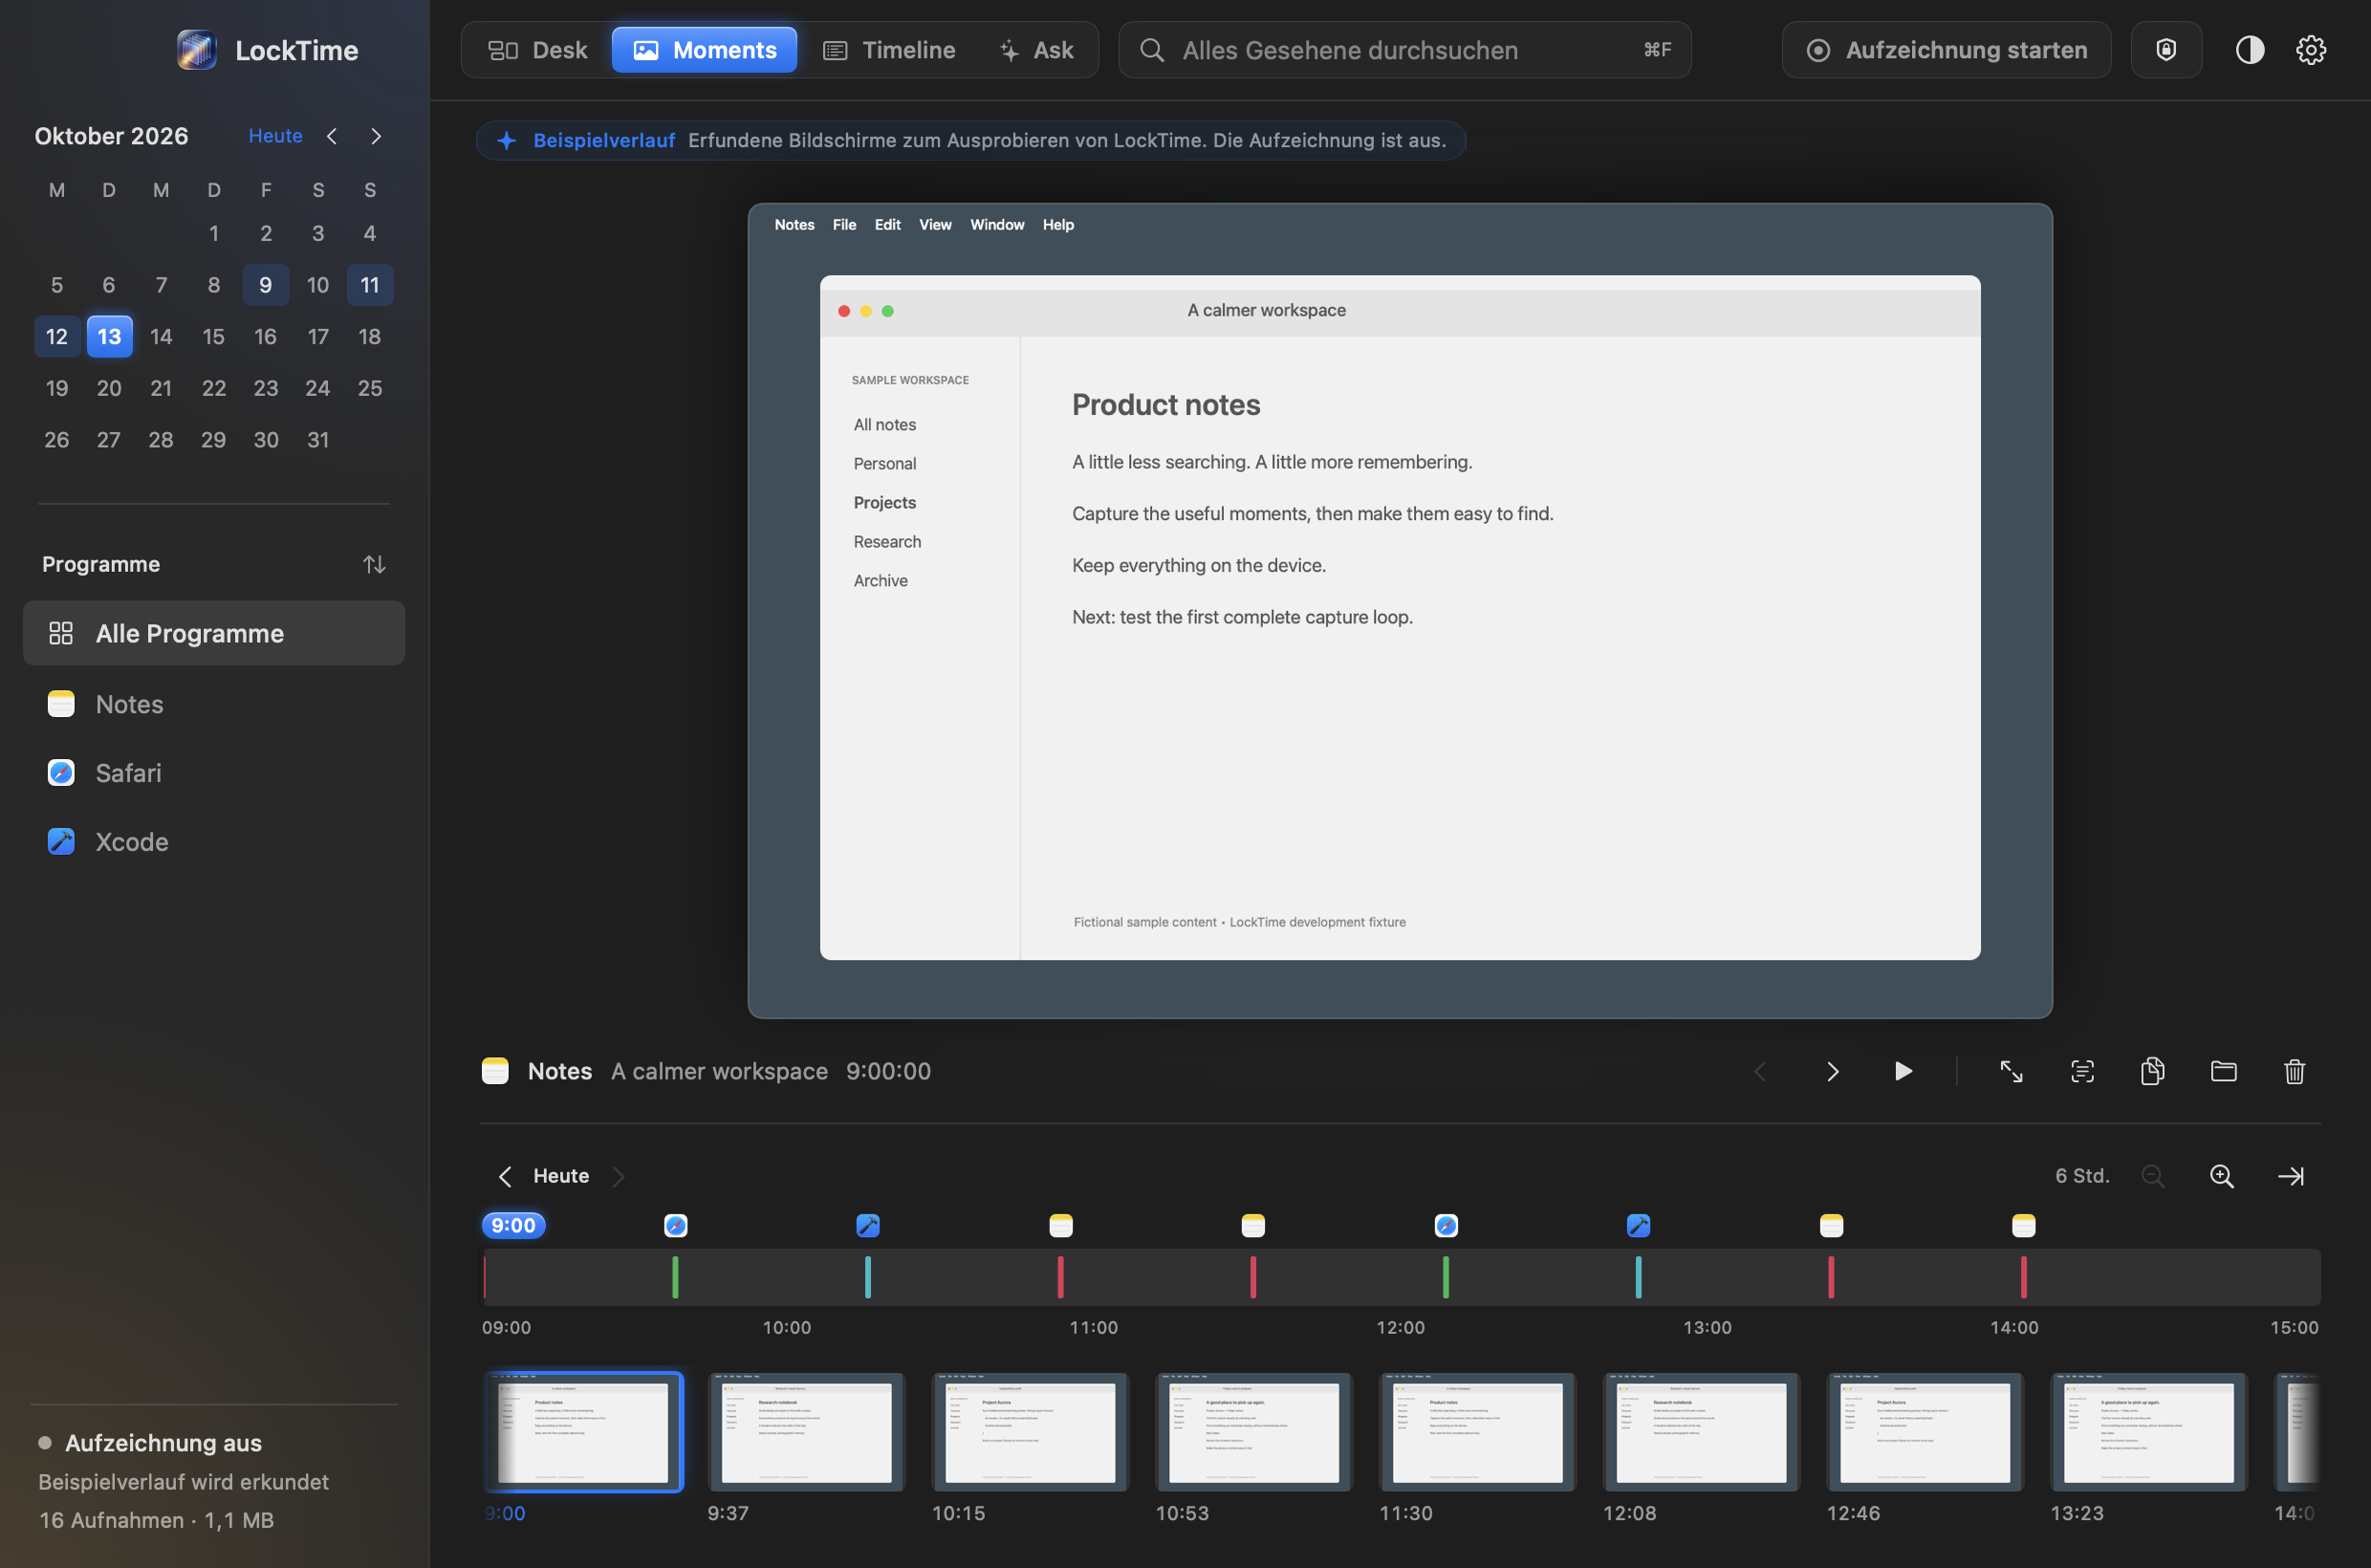Open the settings gear
Viewport: 2371px width, 1568px height.
click(2310, 50)
